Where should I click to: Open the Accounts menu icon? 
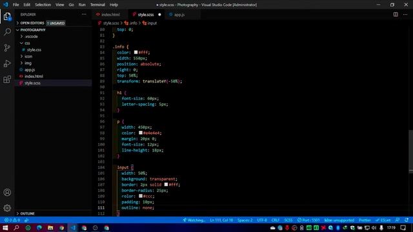[7, 192]
